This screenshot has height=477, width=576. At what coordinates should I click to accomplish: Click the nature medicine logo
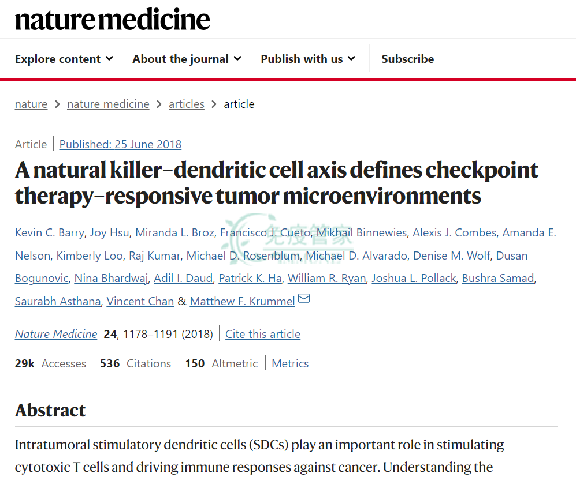(x=113, y=20)
